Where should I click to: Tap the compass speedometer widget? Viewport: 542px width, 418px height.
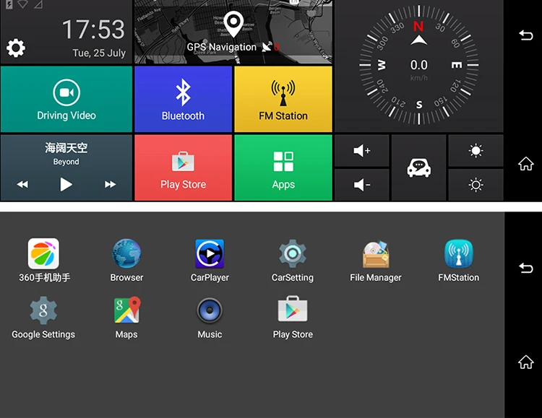[418, 65]
